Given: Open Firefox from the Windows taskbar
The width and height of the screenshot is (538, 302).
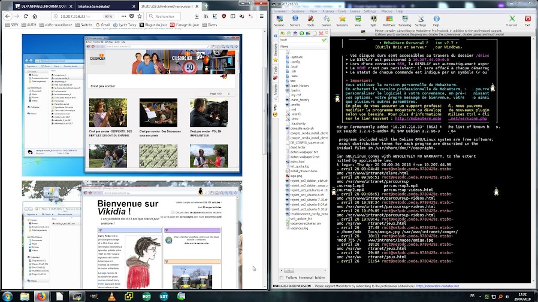Looking at the screenshot, I should 41,296.
